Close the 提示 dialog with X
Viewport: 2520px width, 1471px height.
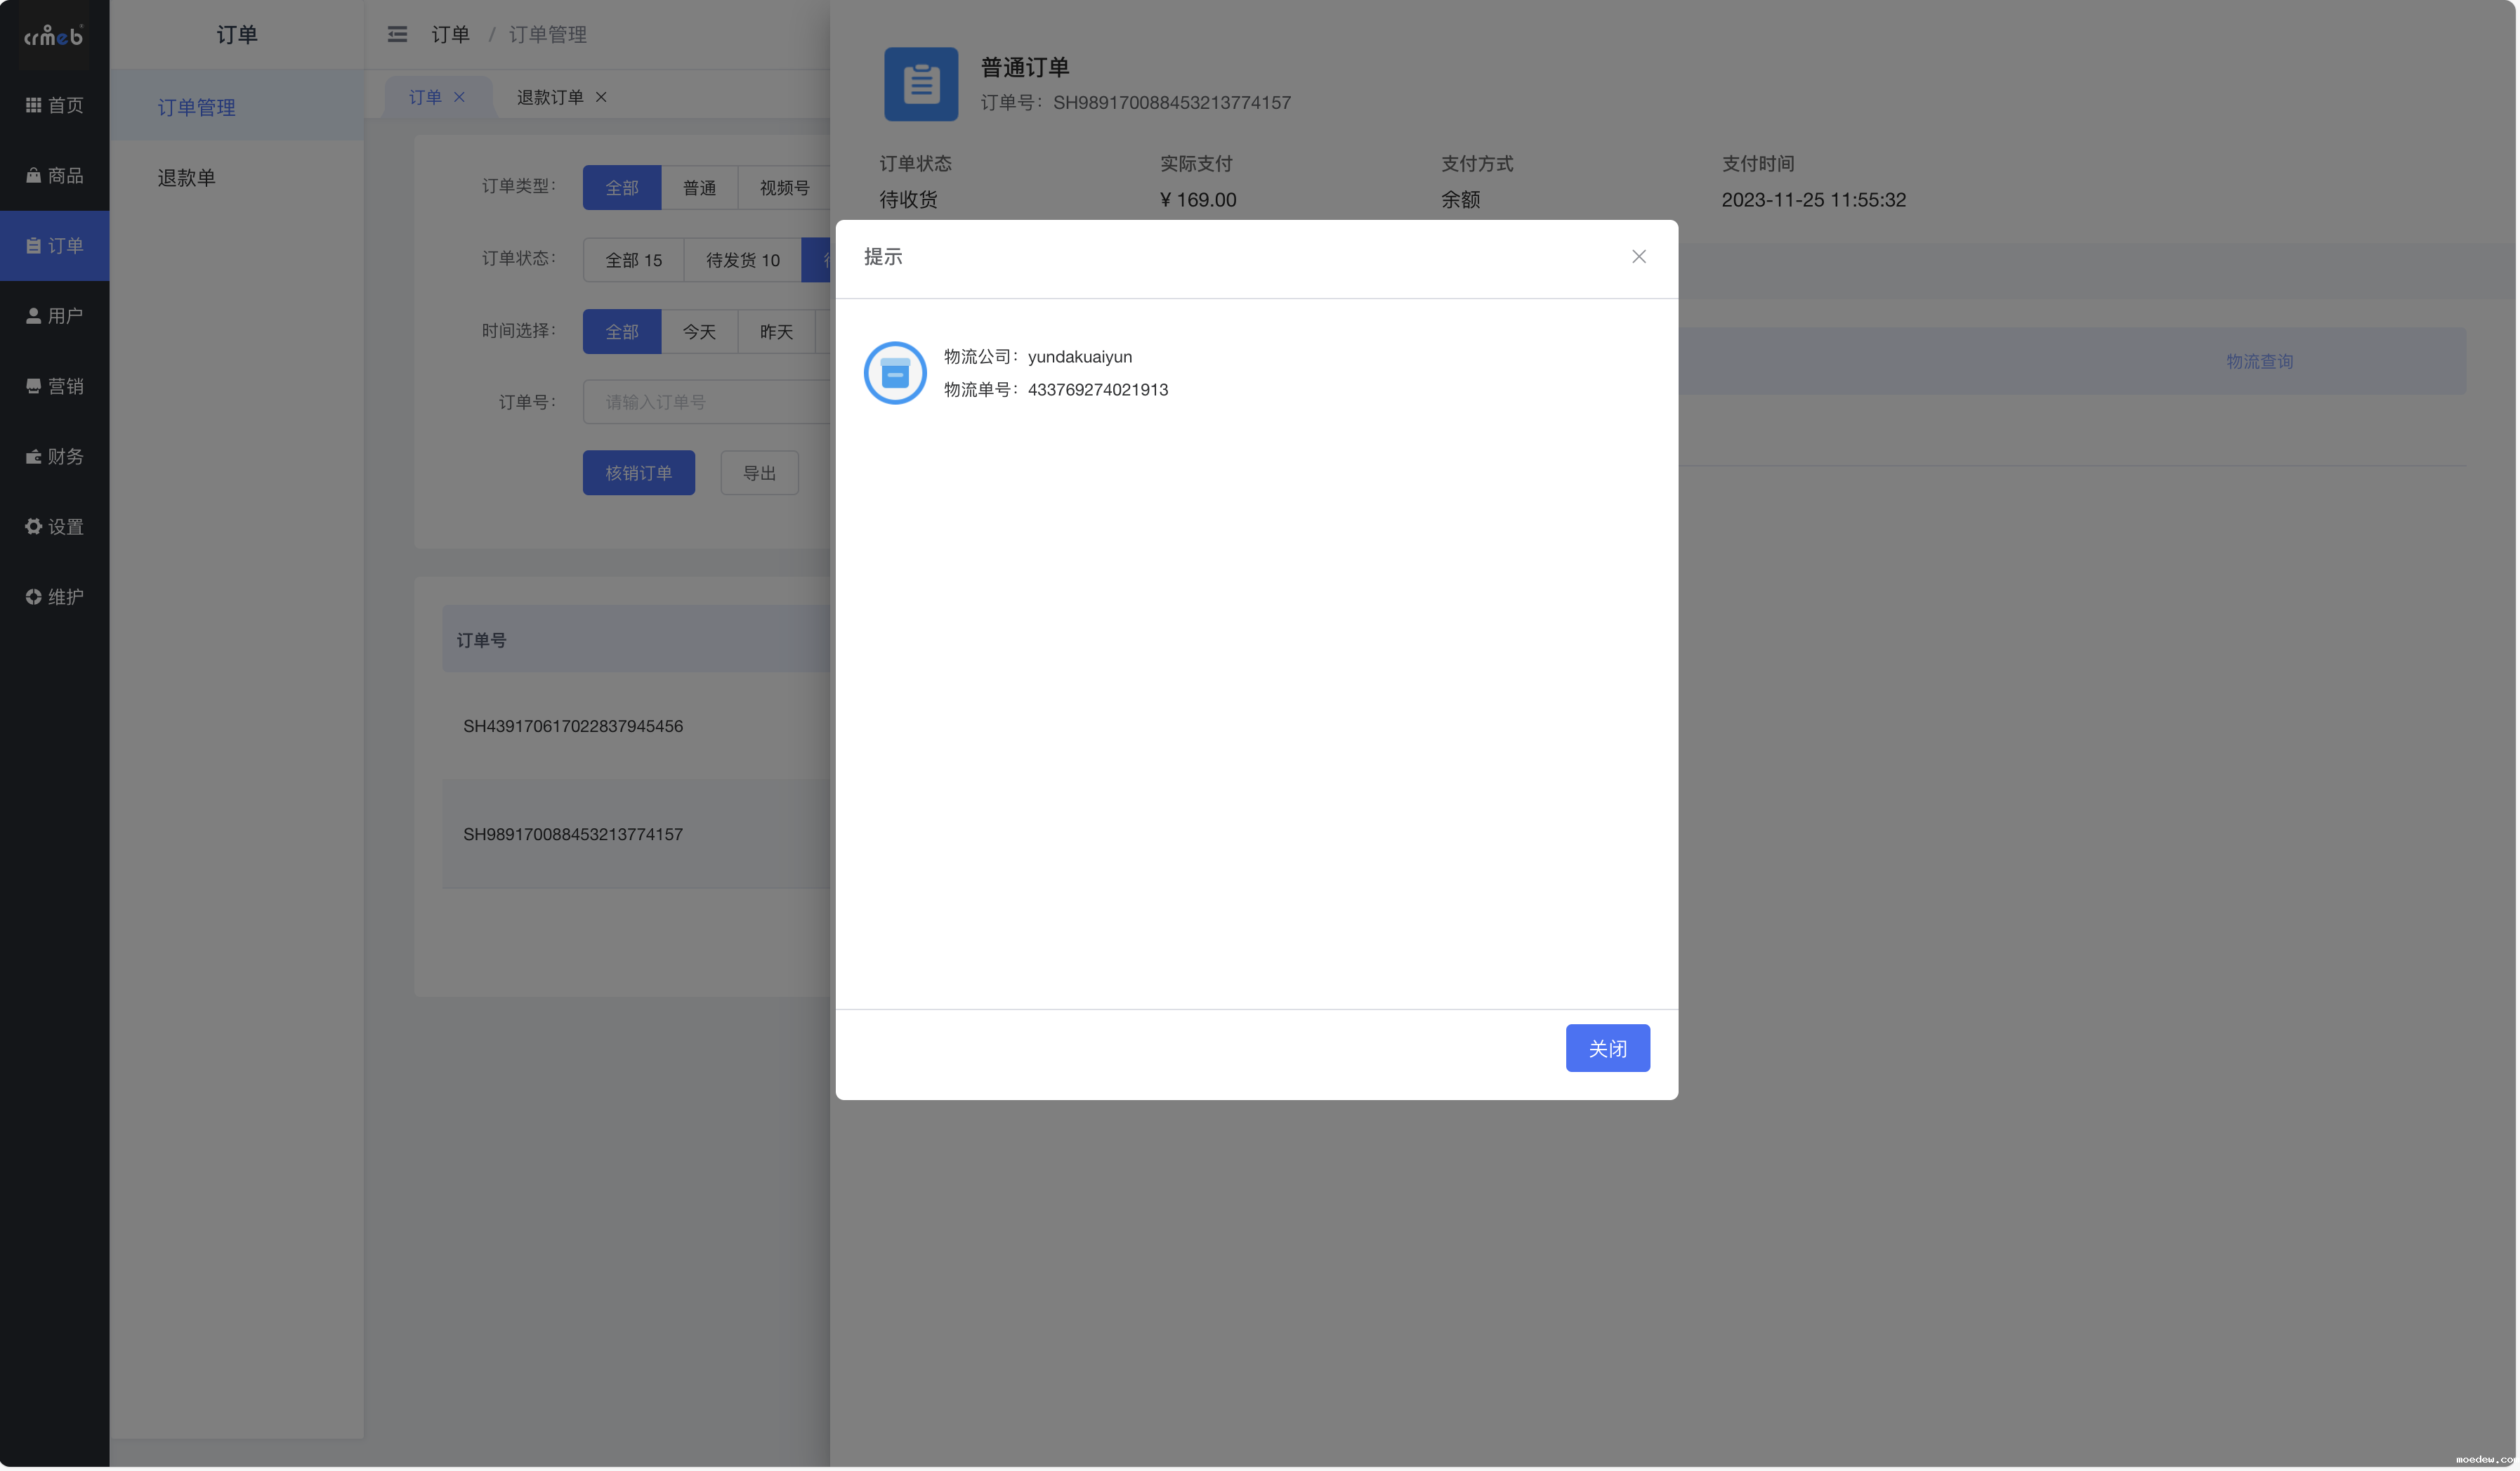[1638, 257]
